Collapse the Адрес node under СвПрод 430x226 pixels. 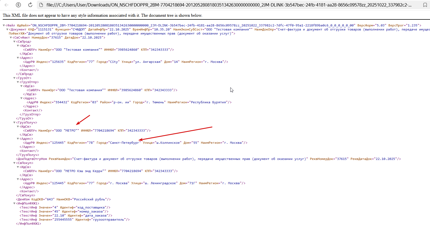(18, 58)
